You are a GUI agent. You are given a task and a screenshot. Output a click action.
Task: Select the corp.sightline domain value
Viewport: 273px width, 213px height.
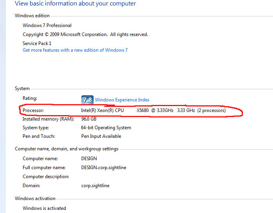95,186
